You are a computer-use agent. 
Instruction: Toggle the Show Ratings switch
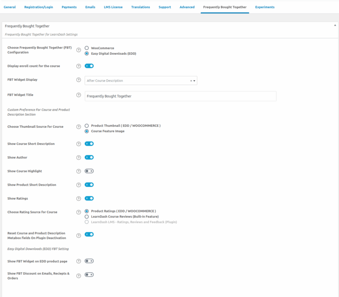pos(89,198)
